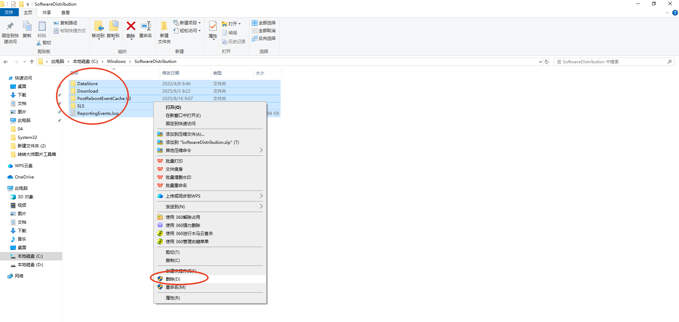Screen dimensions: 679x322
Task: Click the Pin to Quick Access icon
Action: point(10,27)
